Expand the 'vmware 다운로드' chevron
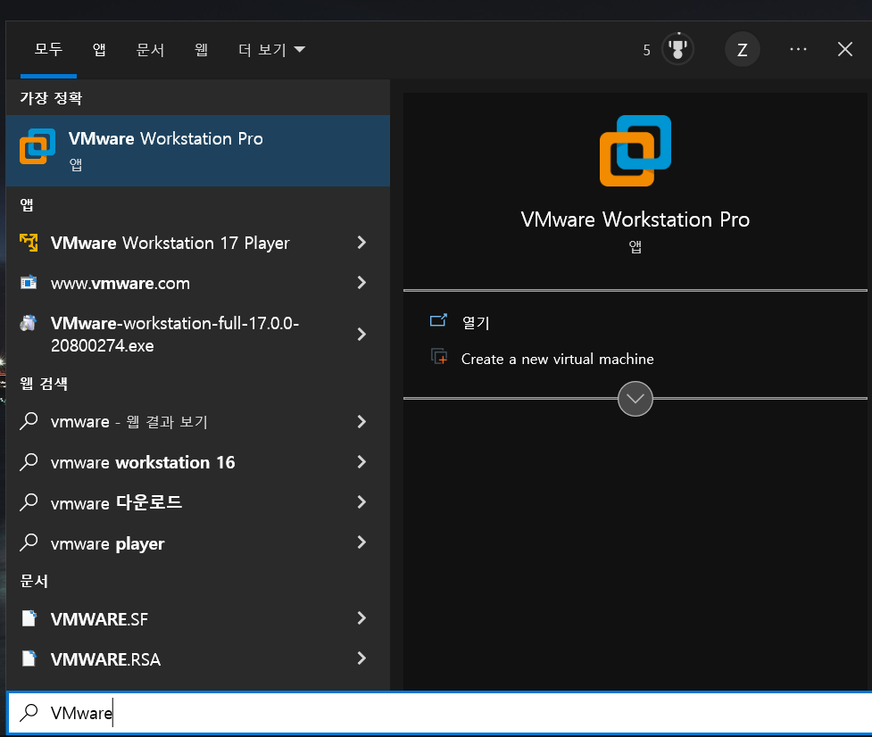872x737 pixels. tap(361, 502)
